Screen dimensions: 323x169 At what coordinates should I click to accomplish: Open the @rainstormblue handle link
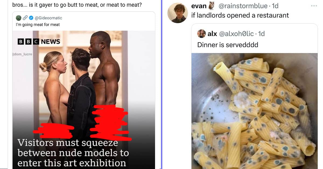(242, 6)
